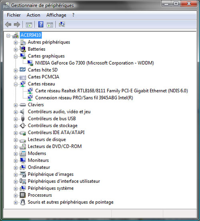
Task: Click the scan for hardware changes icon
Action: [x=62, y=24]
